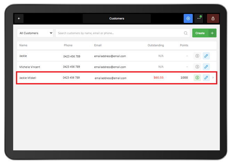Screen dimensions: 233x166
Task: Click the plus icon on Create button
Action: click(x=212, y=33)
